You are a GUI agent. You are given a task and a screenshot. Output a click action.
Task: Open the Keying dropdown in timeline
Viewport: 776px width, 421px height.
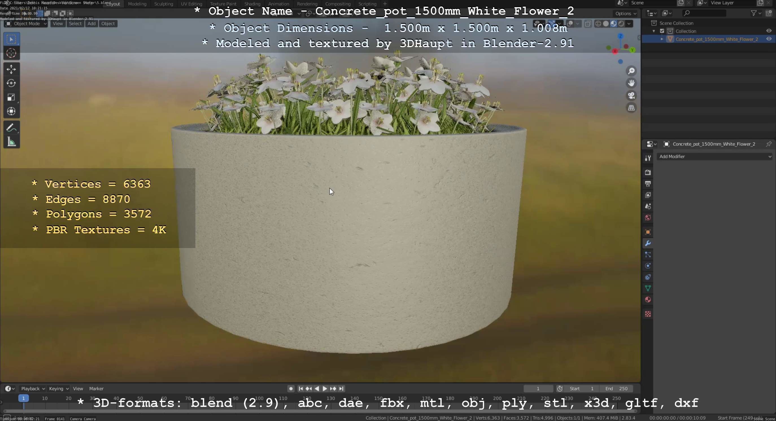tap(59, 389)
